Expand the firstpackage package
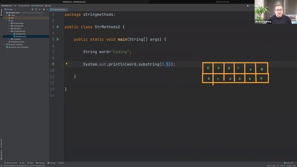The height and width of the screenshot is (167, 297). 9,23
